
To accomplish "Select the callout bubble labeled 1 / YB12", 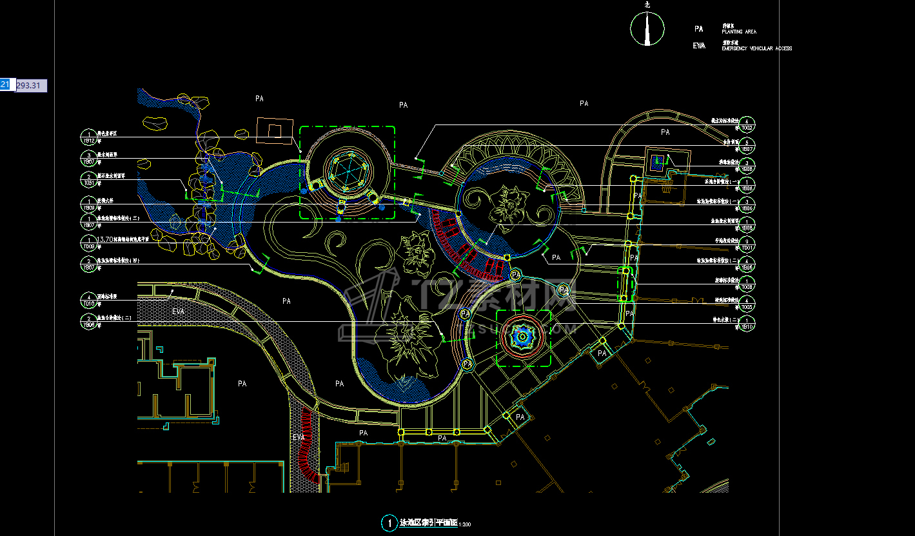I will 88,137.
